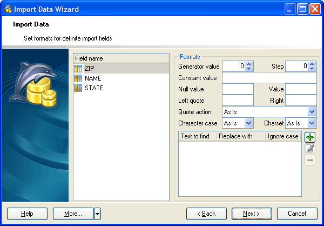This screenshot has width=324, height=226.
Task: Click the Left quote input box
Action: (x=238, y=101)
